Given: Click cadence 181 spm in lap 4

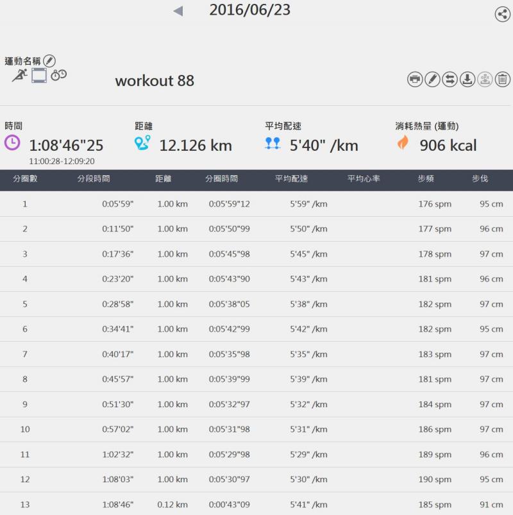Looking at the screenshot, I should [x=435, y=279].
